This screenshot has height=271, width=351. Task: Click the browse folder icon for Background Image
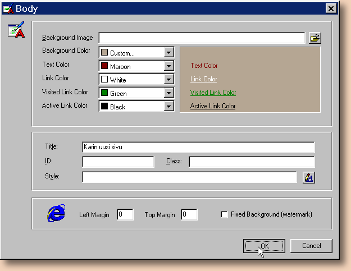[x=315, y=38]
